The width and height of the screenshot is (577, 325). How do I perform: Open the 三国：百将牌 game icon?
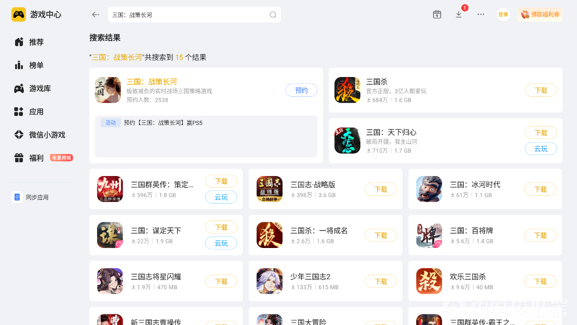(429, 235)
